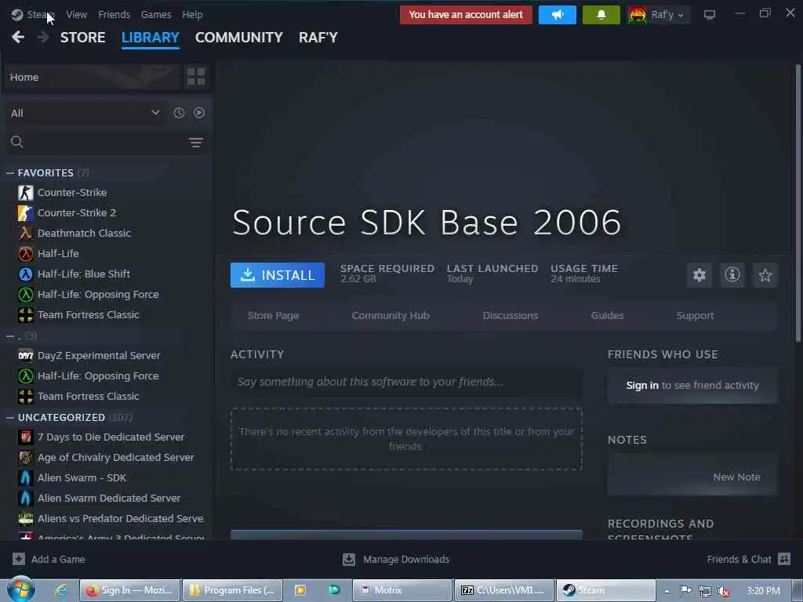
Task: Open the Help menu
Action: point(193,14)
